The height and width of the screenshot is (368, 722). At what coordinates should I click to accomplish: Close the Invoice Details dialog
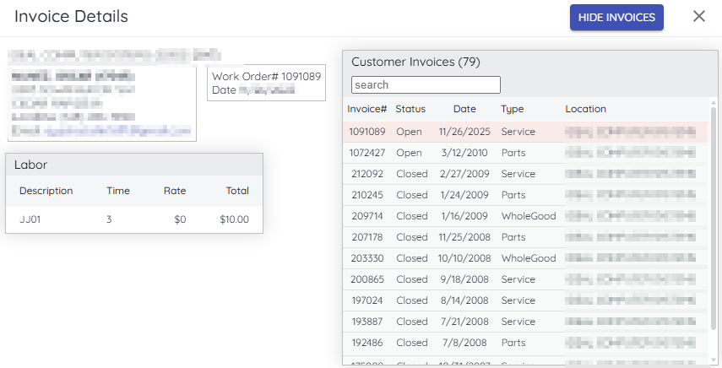coord(698,17)
